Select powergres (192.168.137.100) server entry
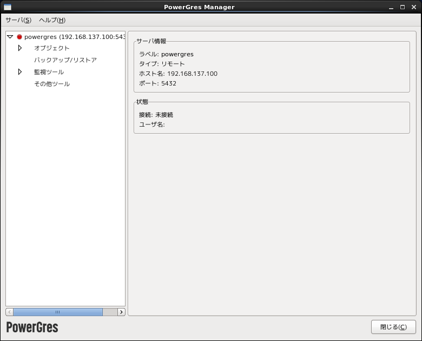Image resolution: width=422 pixels, height=341 pixels. click(x=75, y=37)
